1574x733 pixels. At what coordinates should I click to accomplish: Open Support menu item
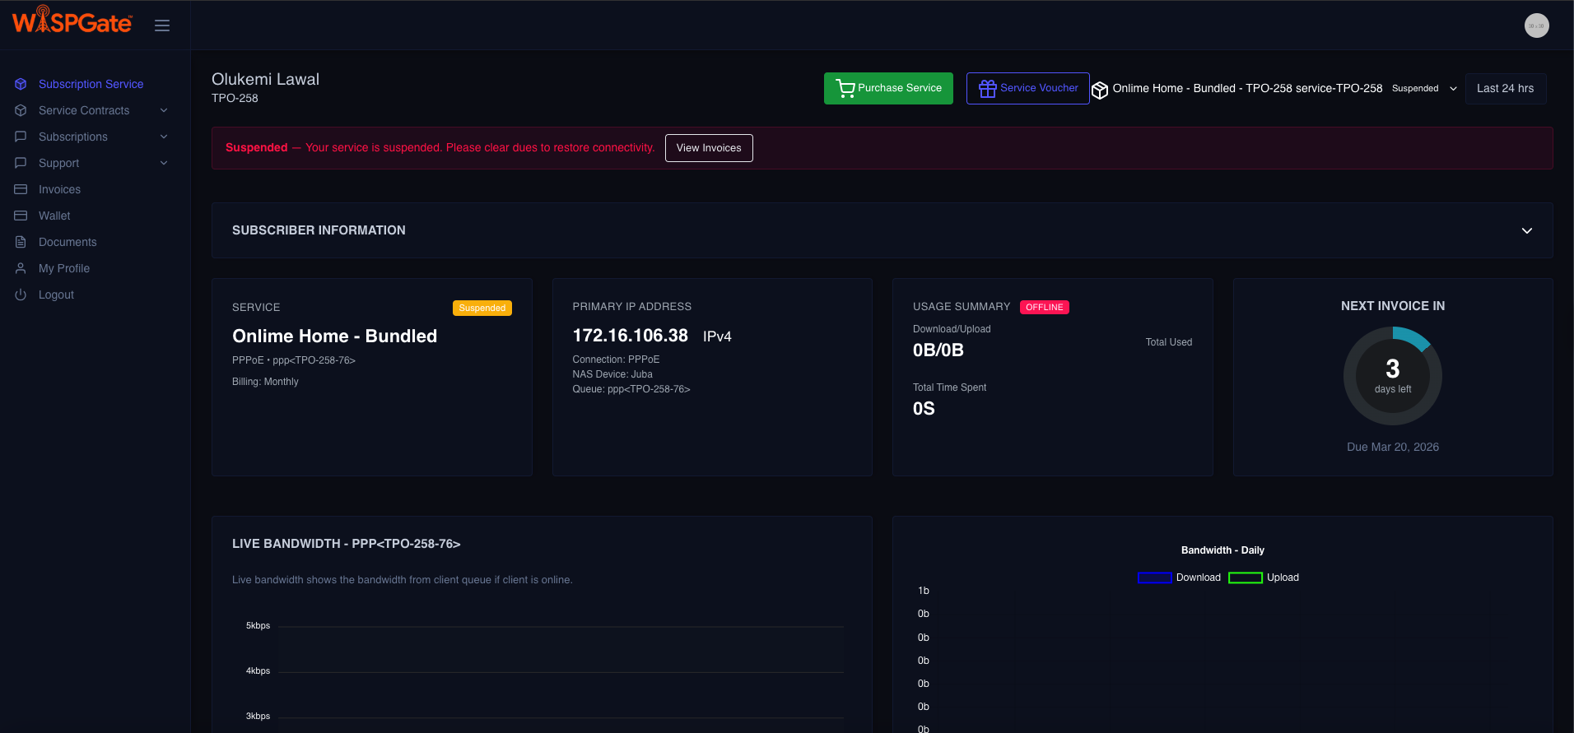pos(59,163)
